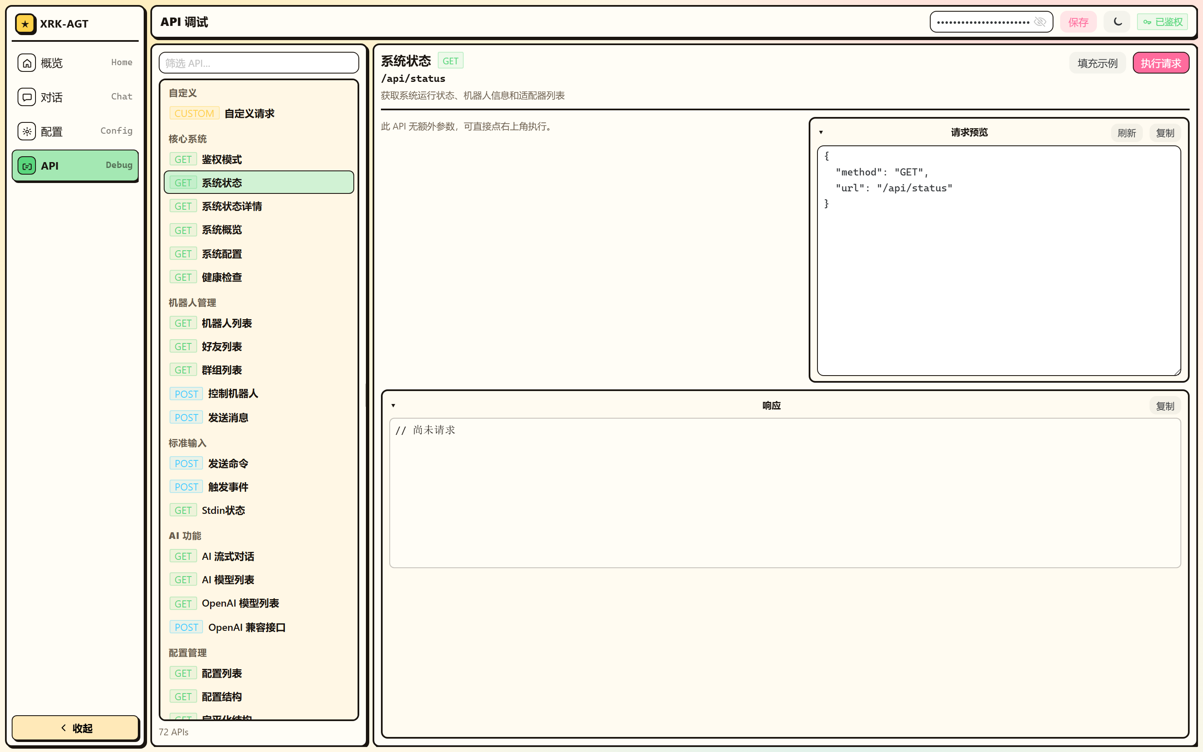Screen dimensions: 1203x752
Task: Select GET 机器人列表 API
Action: 259,323
